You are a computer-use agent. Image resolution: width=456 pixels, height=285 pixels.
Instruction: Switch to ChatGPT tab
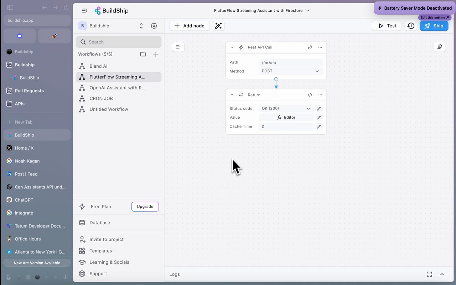coord(37,200)
